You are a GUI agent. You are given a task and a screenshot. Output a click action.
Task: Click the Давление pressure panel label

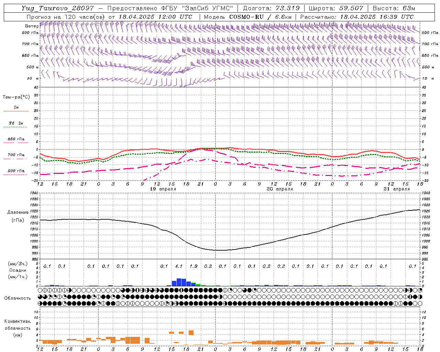pos(18,212)
